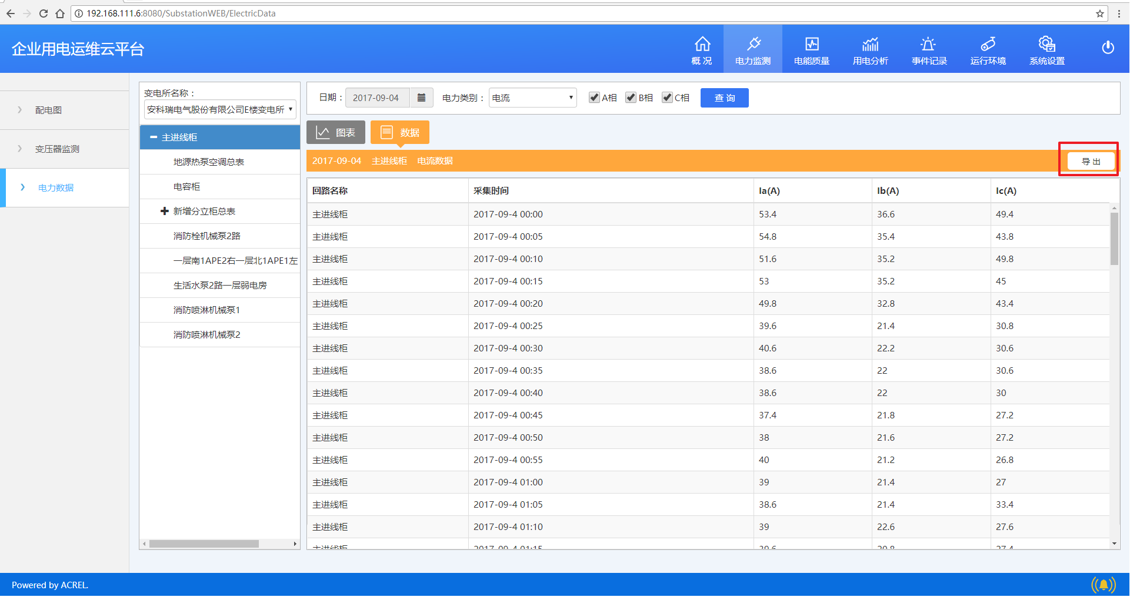
Task: Click the power logout icon
Action: tap(1108, 48)
